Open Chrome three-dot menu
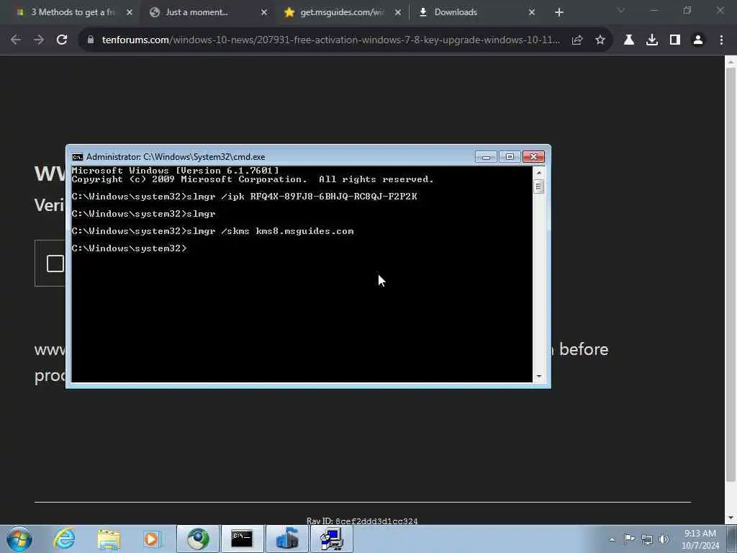 [721, 40]
